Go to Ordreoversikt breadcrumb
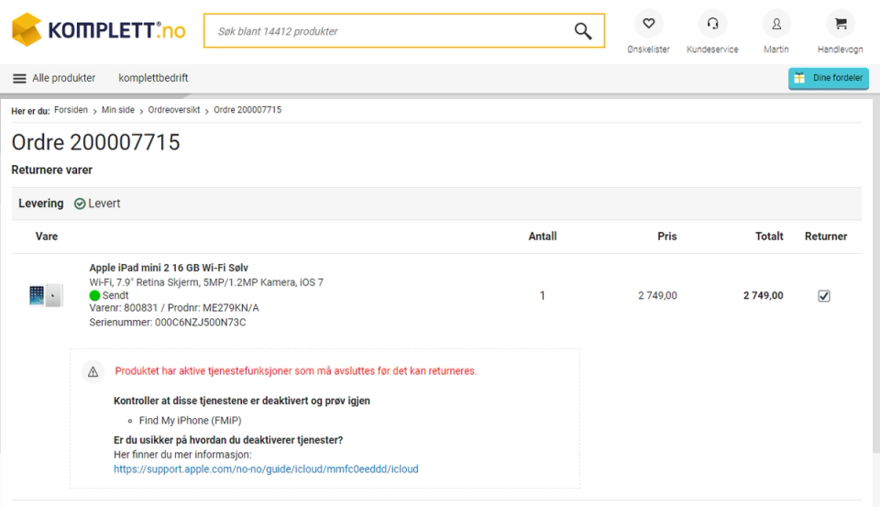The image size is (880, 507). click(x=174, y=110)
